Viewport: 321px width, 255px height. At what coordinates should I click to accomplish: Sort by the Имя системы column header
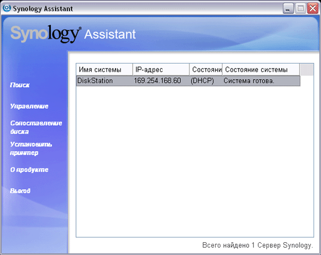click(104, 69)
